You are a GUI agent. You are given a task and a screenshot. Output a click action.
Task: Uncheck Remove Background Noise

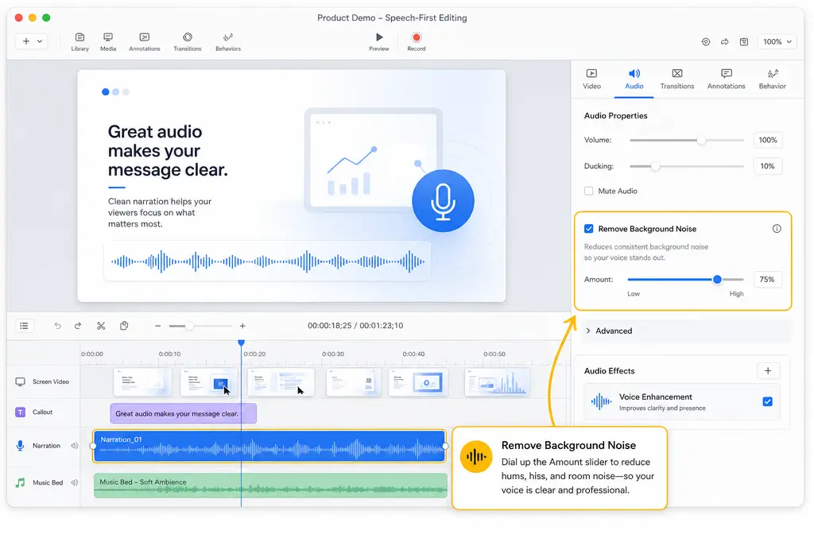point(589,229)
